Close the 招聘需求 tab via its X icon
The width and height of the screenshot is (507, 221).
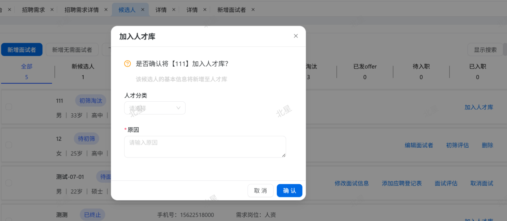point(52,10)
